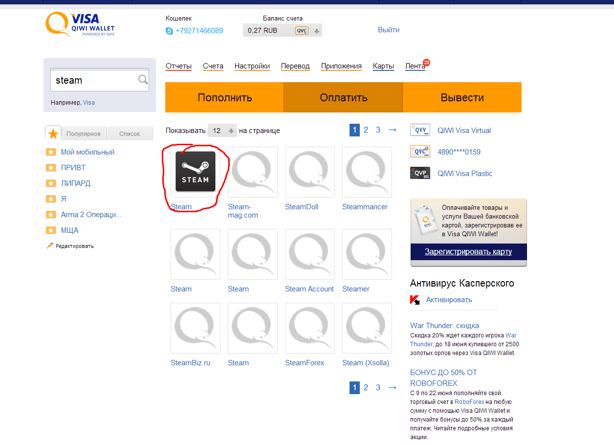Viewport: 614px width, 445px height.
Task: Click the Steammancer placeholder icon
Action: point(367,172)
